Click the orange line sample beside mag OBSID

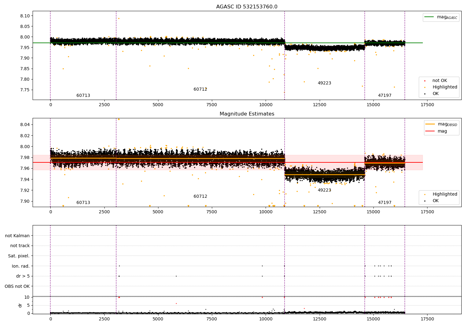click(430, 124)
